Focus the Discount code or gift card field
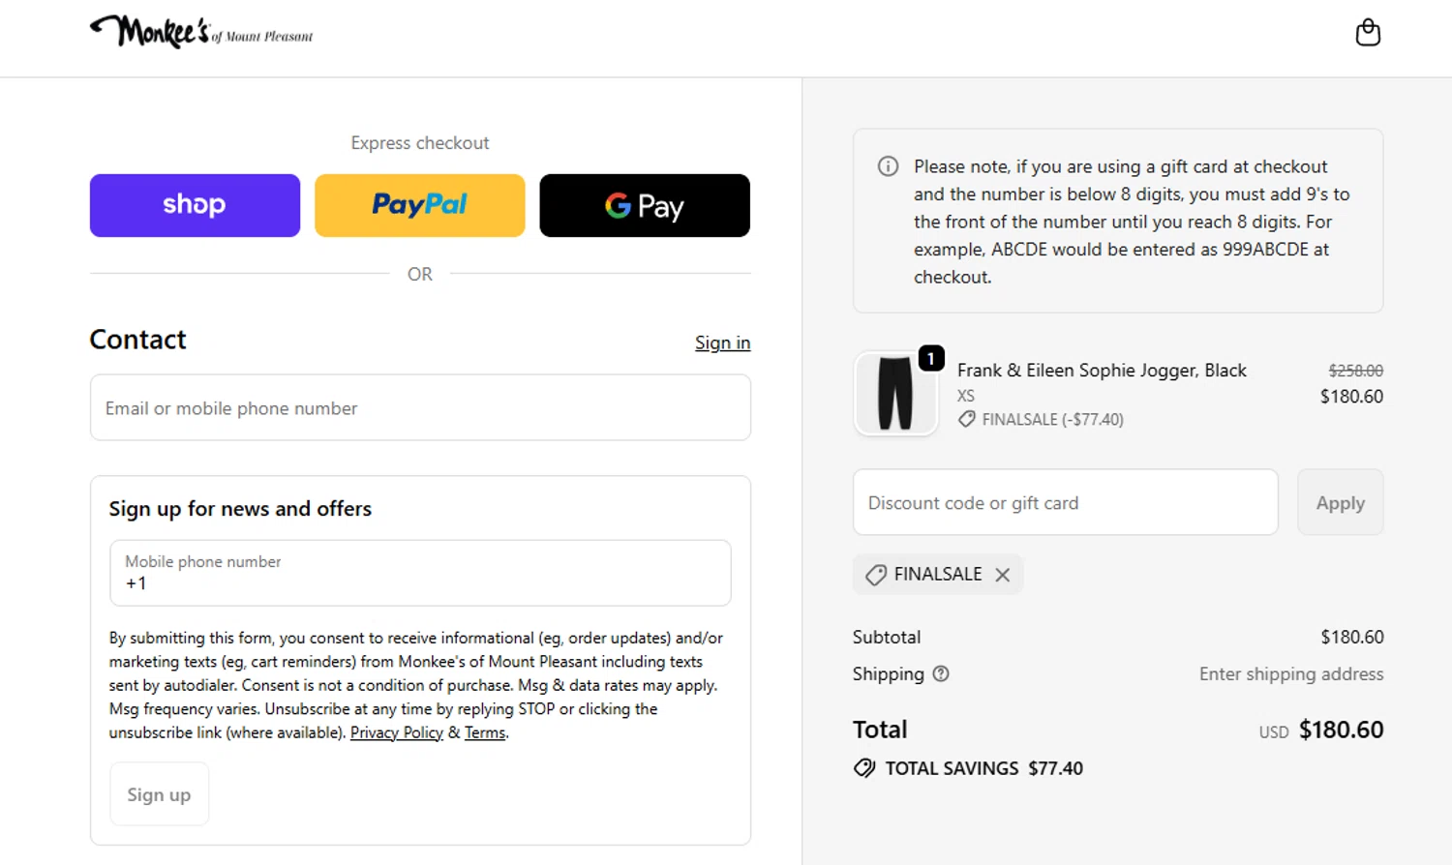Screen dimensions: 1452x865 1065,502
